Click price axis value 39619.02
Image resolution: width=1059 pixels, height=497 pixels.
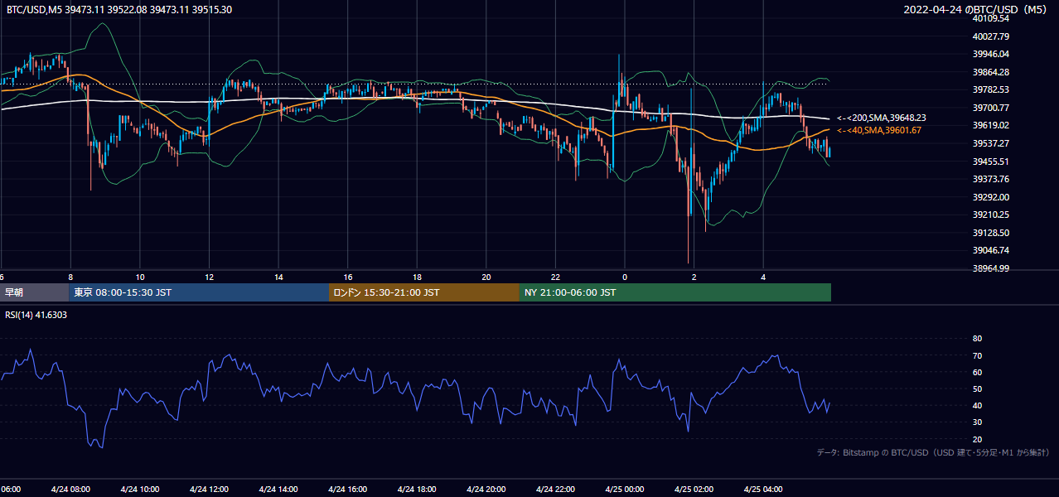click(x=991, y=125)
